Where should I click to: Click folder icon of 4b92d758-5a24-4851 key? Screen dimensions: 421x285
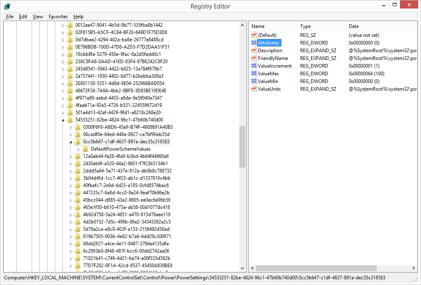pyautogui.click(x=78, y=215)
